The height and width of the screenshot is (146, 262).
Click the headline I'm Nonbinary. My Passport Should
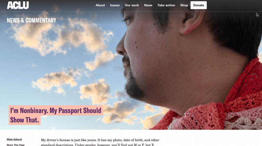(x=56, y=111)
